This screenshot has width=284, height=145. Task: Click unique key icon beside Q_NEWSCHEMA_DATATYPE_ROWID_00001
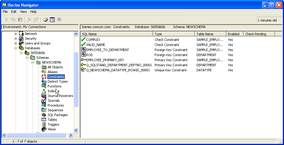pyautogui.click(x=83, y=70)
